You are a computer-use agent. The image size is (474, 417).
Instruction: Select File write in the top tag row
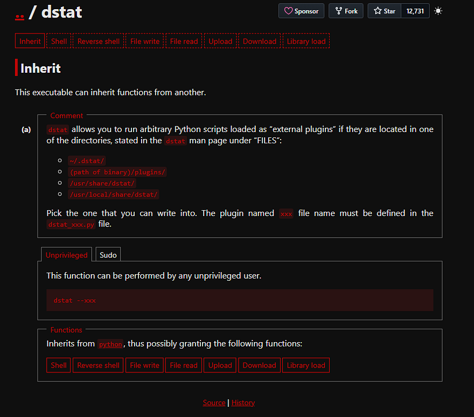[145, 41]
